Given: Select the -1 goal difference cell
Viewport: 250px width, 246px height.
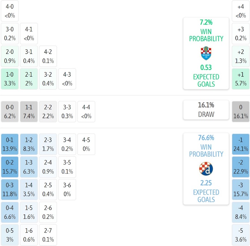Looking at the screenshot, I should point(241,144).
